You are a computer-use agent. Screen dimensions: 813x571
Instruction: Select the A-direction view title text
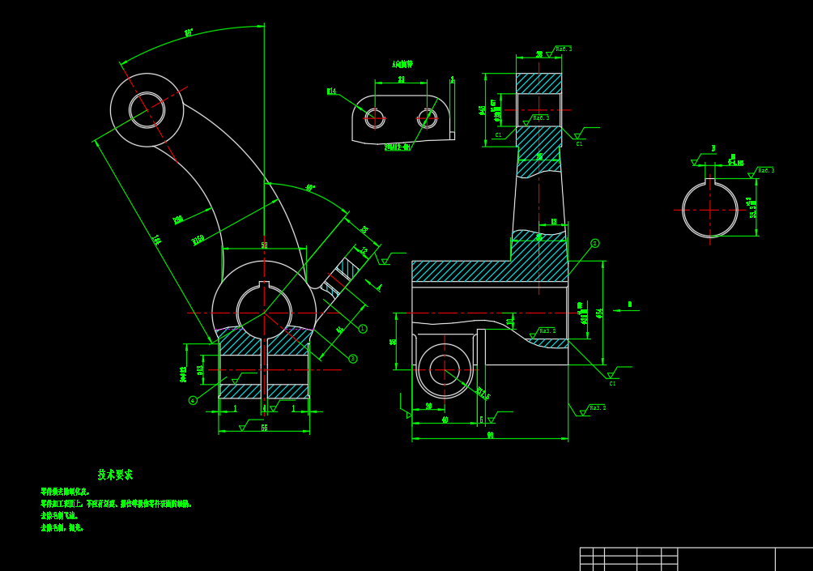(402, 64)
